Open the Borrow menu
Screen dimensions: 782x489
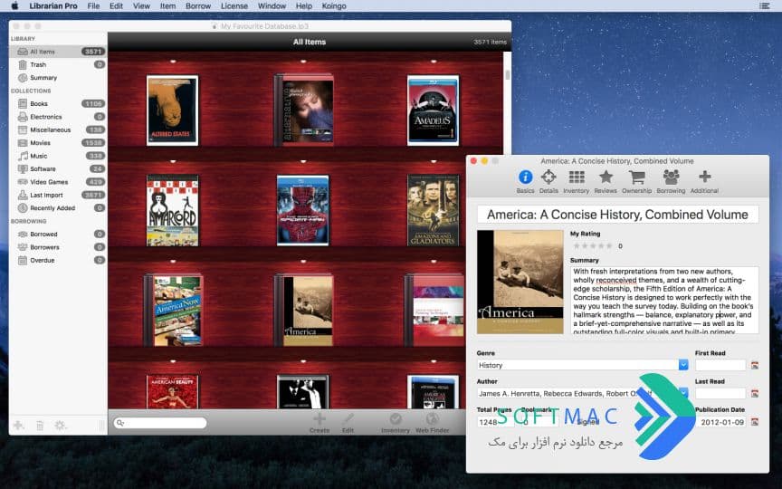198,6
